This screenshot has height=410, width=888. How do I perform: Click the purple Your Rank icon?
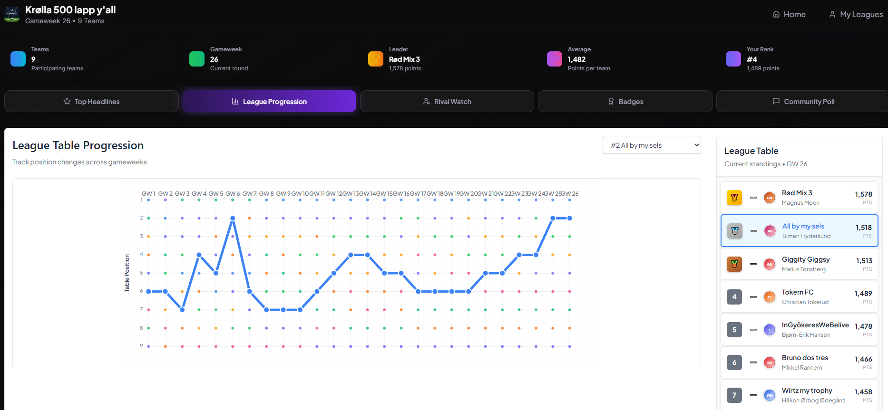[x=733, y=59]
